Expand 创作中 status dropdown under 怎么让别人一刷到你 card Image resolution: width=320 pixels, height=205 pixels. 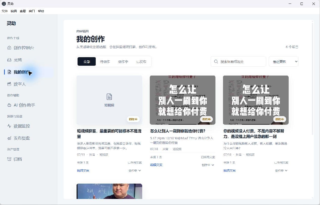(x=208, y=165)
